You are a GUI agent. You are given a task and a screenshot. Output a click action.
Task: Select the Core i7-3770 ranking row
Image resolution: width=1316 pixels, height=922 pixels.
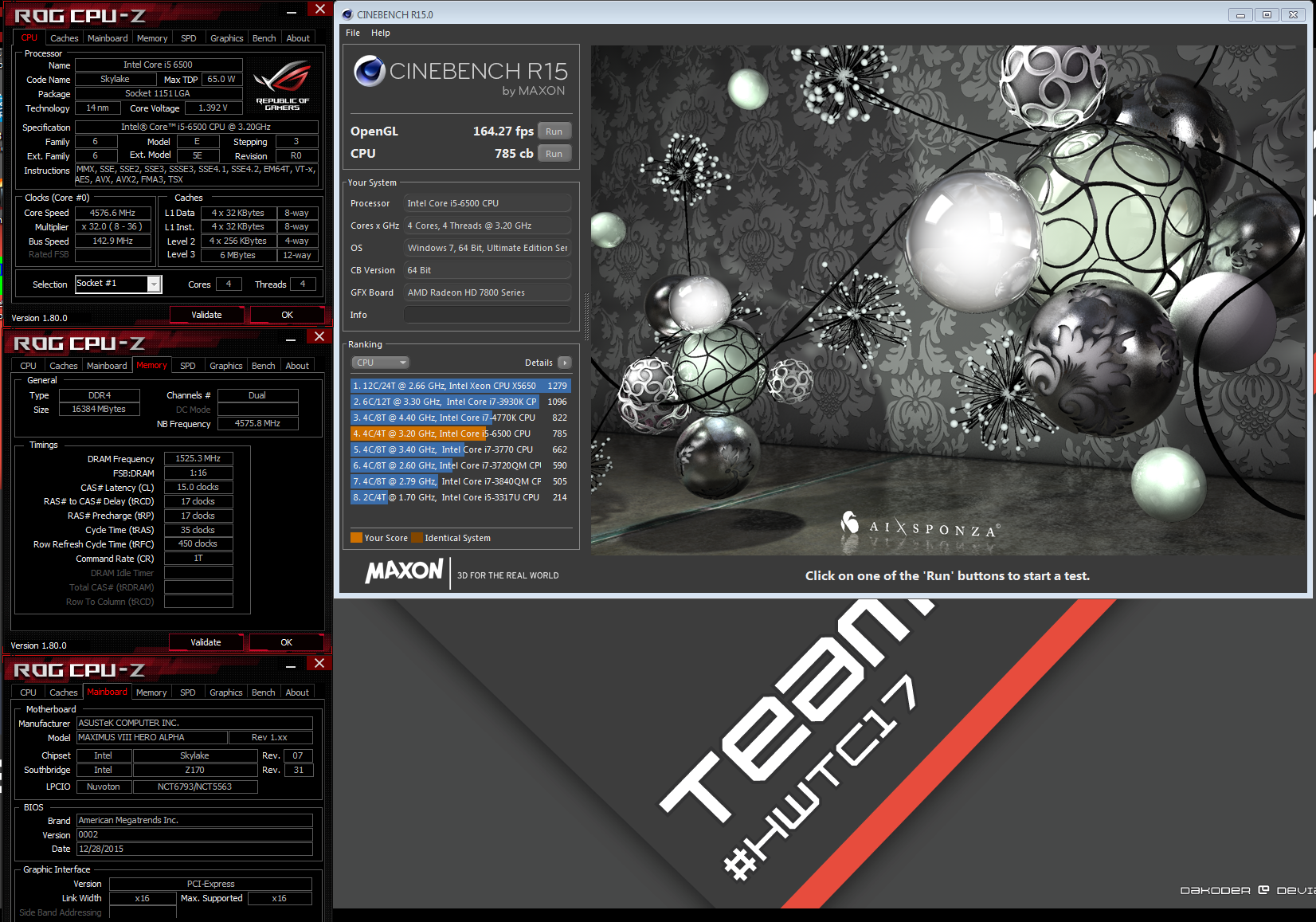click(460, 449)
